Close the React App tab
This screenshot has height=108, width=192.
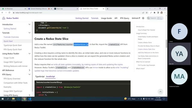point(77,9)
